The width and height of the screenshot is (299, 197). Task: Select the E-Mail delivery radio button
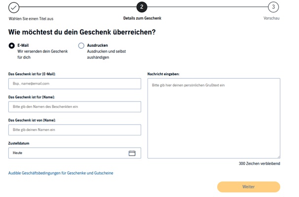pos(12,46)
